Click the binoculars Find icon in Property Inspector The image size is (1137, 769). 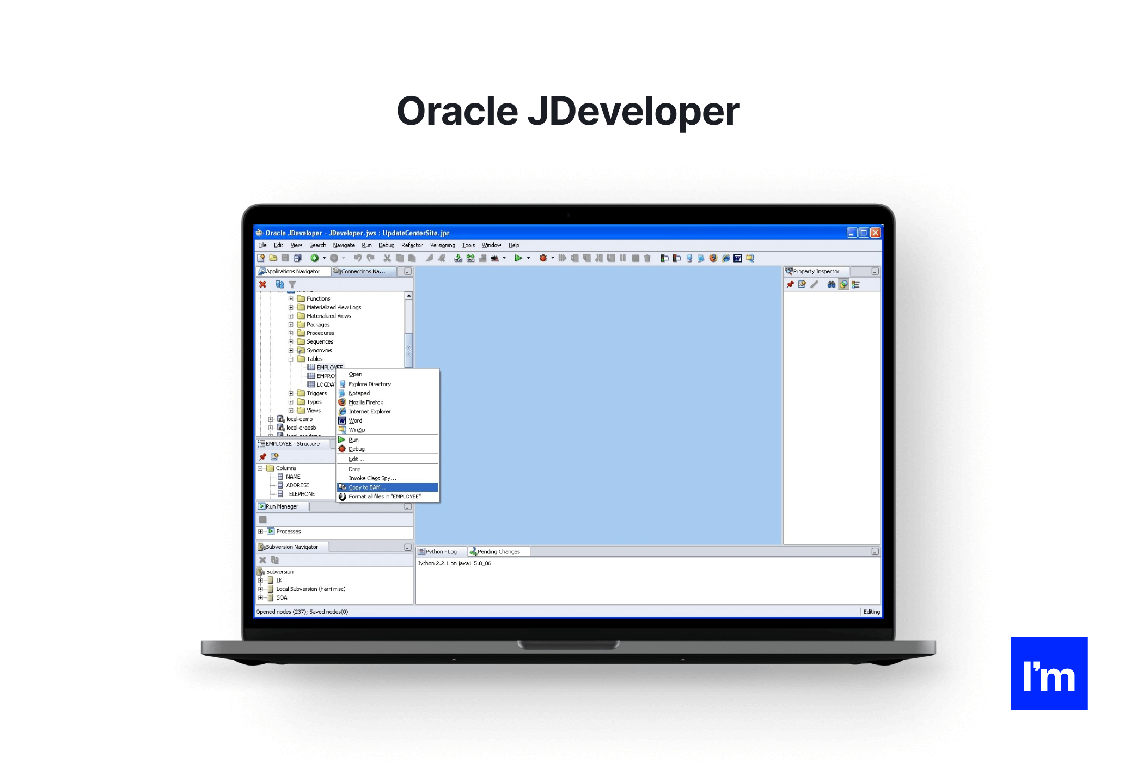point(831,284)
